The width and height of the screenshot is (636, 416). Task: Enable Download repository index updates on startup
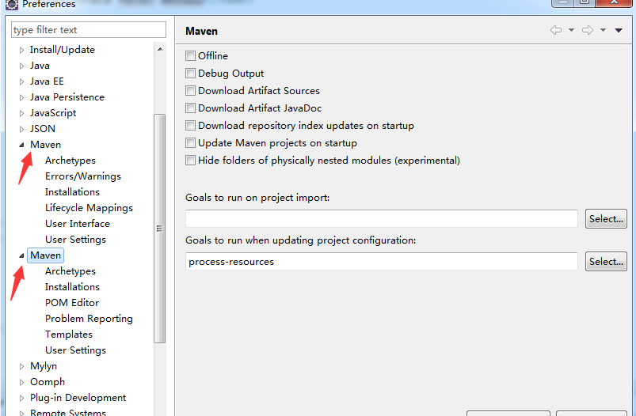click(x=190, y=125)
